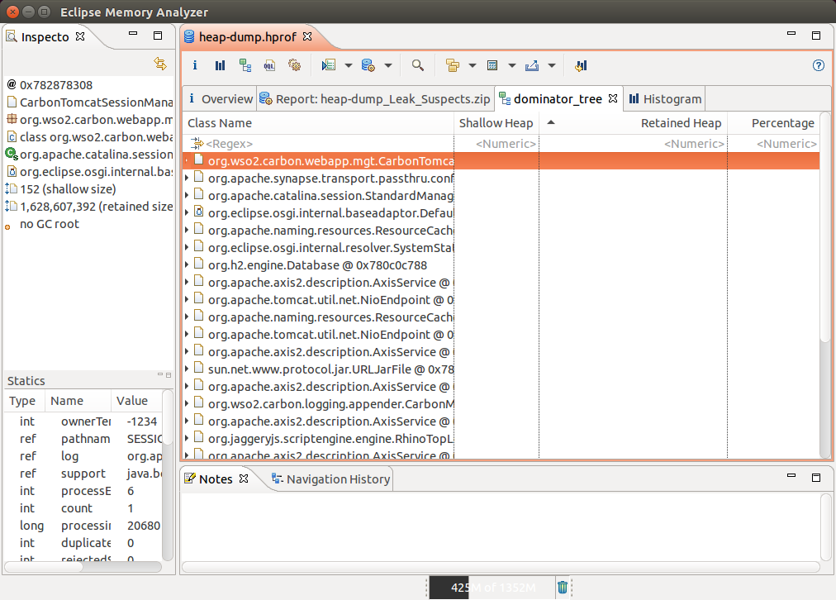The height and width of the screenshot is (600, 836).
Task: Open the Navigation History tab
Action: [337, 479]
